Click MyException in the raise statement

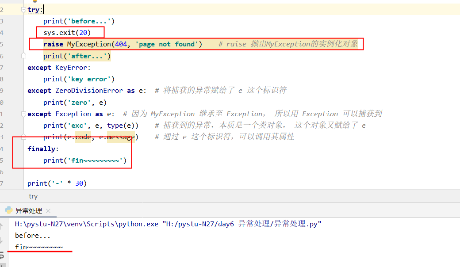tap(88, 44)
